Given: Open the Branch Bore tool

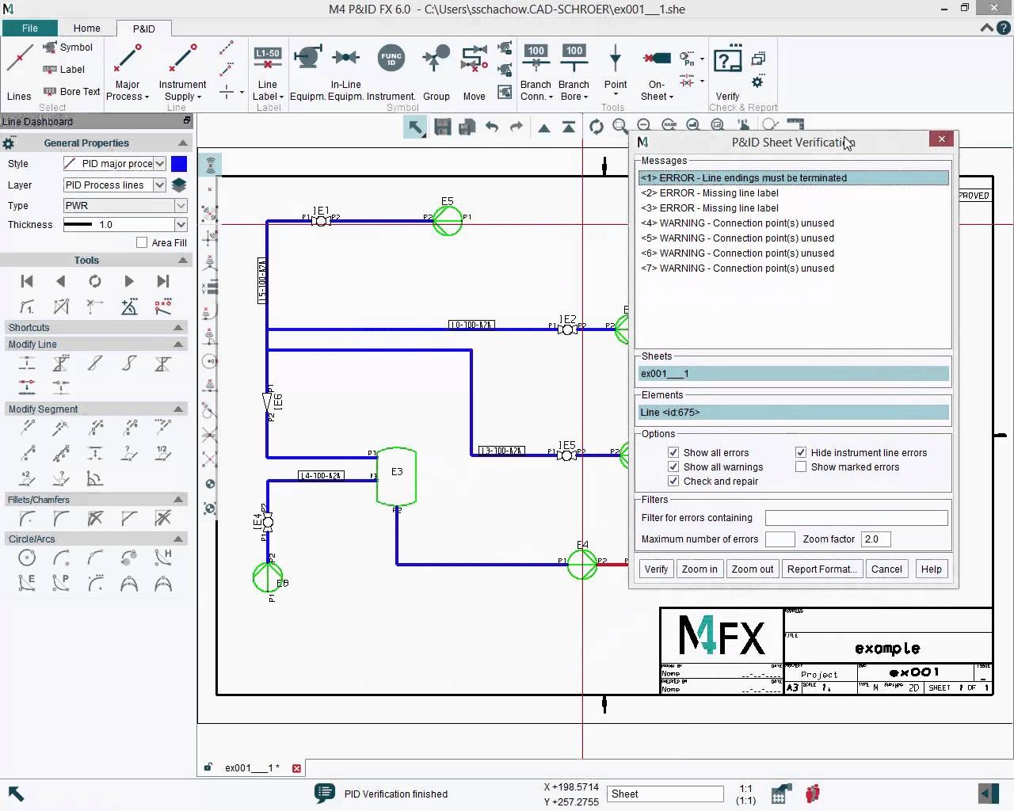Looking at the screenshot, I should tap(574, 73).
